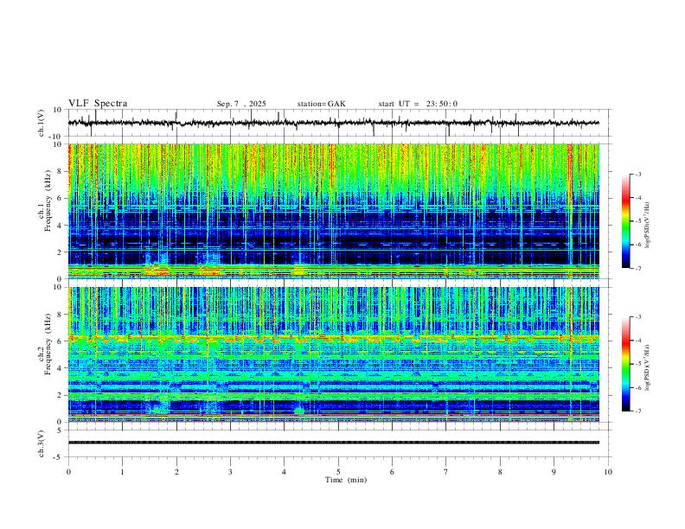Click the time axis tick label "1"
Screen dimensions: 685x529
122,472
